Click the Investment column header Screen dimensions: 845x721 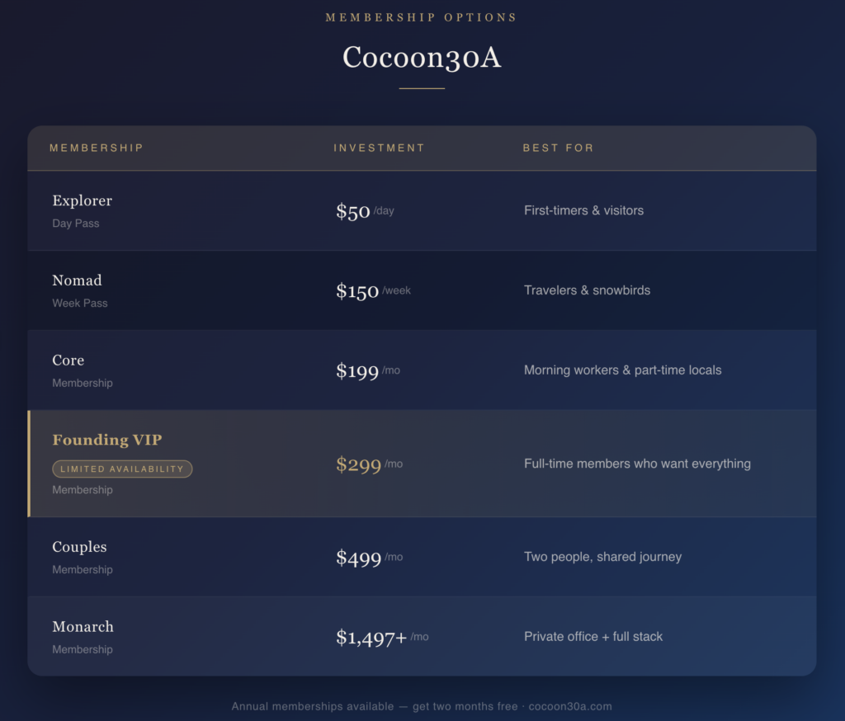(379, 148)
